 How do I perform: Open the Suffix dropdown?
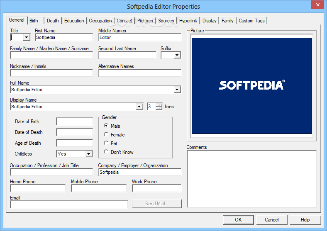pos(177,55)
